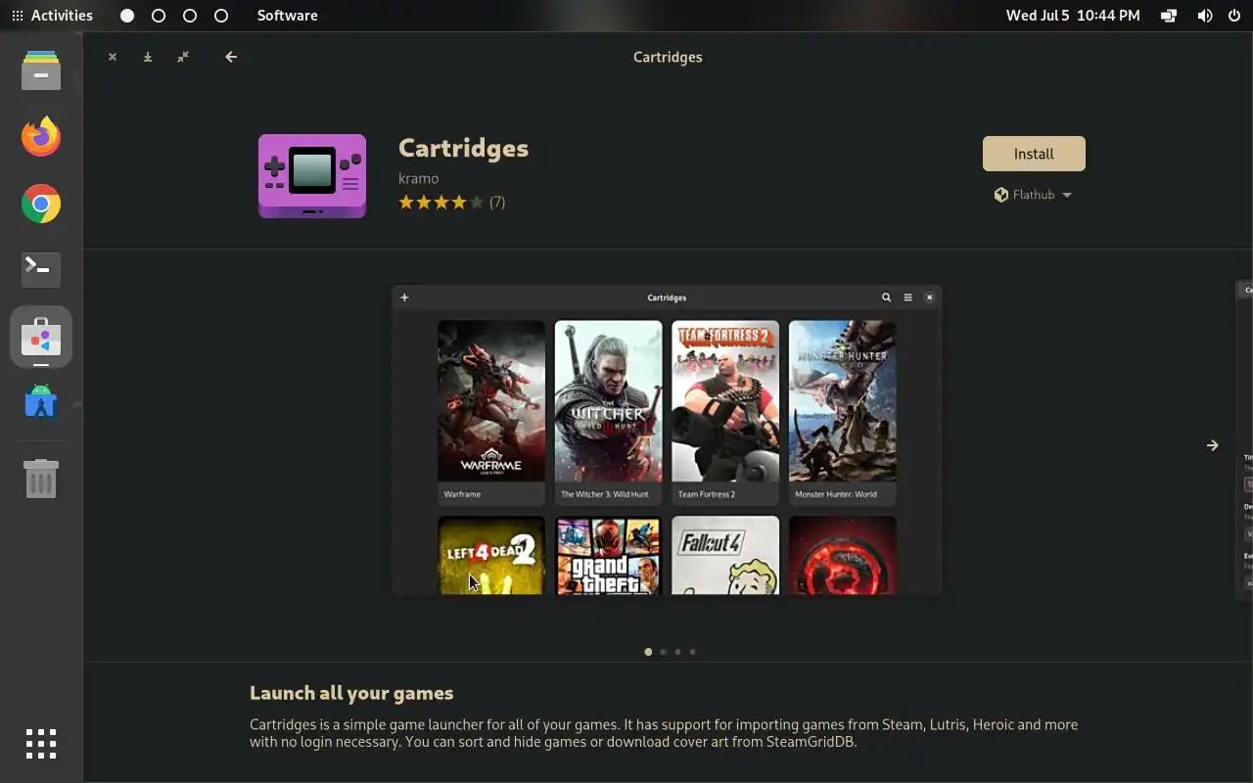1253x783 pixels.
Task: Show all applications grid in dock
Action: pos(41,744)
